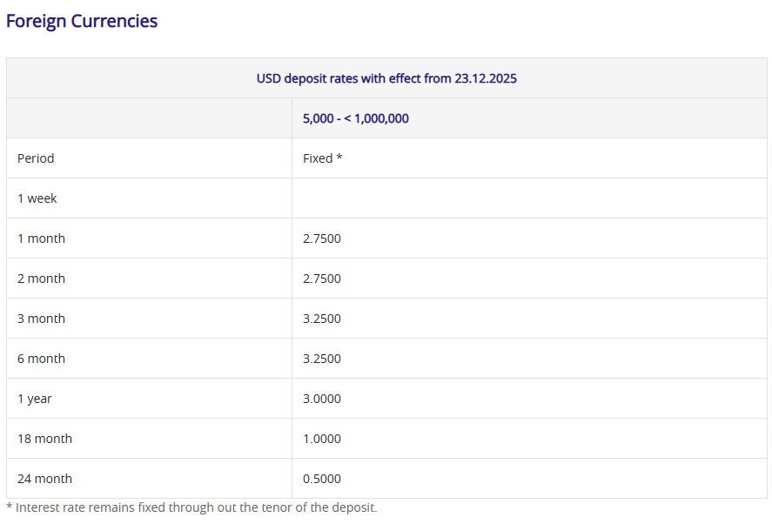Select the 18 month period cell

(x=44, y=439)
